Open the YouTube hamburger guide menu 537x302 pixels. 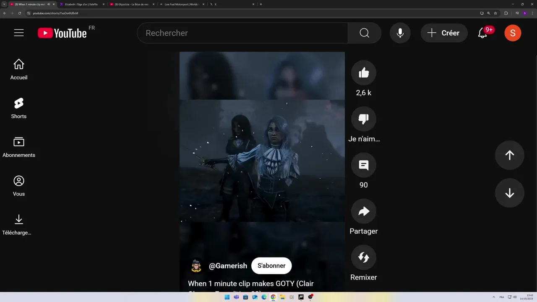[19, 33]
